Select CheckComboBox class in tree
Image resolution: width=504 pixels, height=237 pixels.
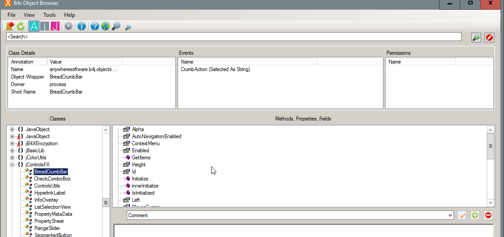pos(53,179)
